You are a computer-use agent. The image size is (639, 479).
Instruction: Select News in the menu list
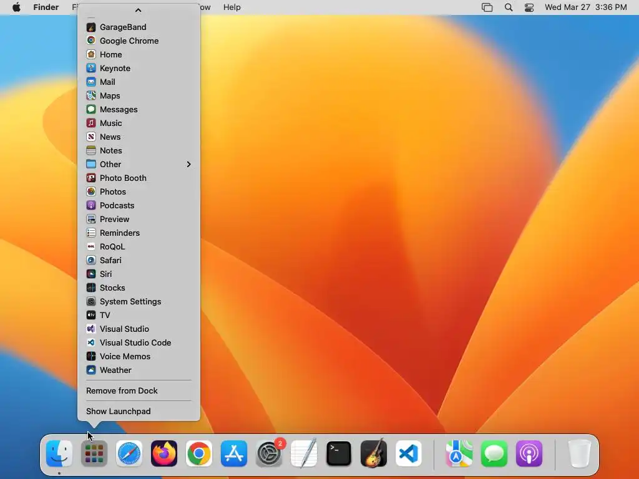pos(139,137)
